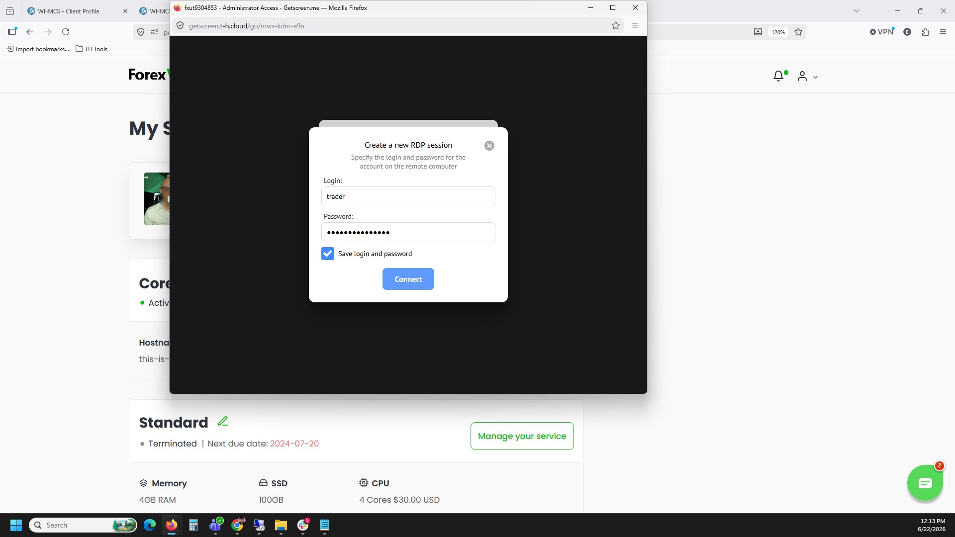Open Slack from taskbar
This screenshot has height=537, width=955.
click(303, 525)
